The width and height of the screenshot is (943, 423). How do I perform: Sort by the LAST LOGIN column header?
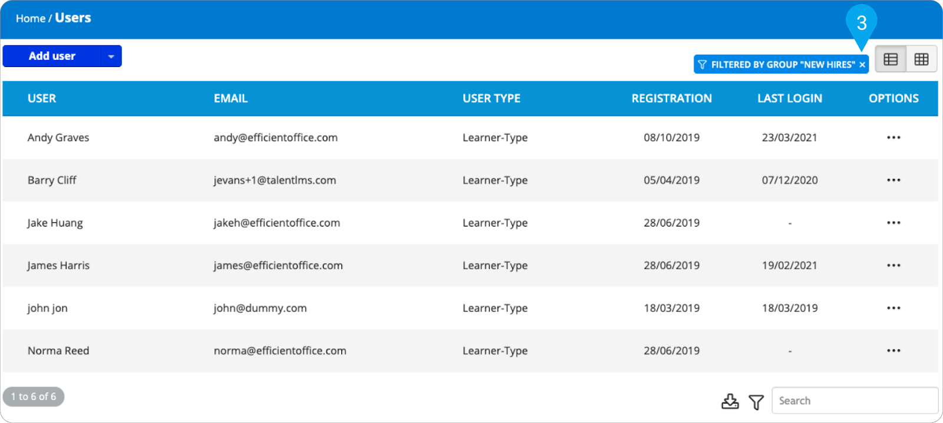(x=789, y=99)
